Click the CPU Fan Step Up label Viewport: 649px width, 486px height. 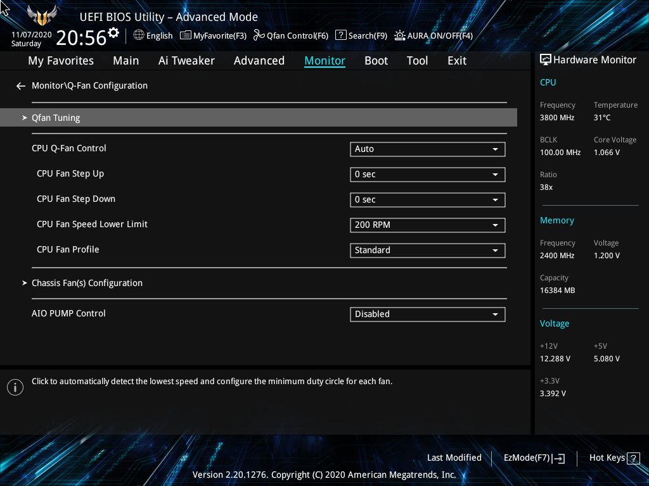(70, 173)
